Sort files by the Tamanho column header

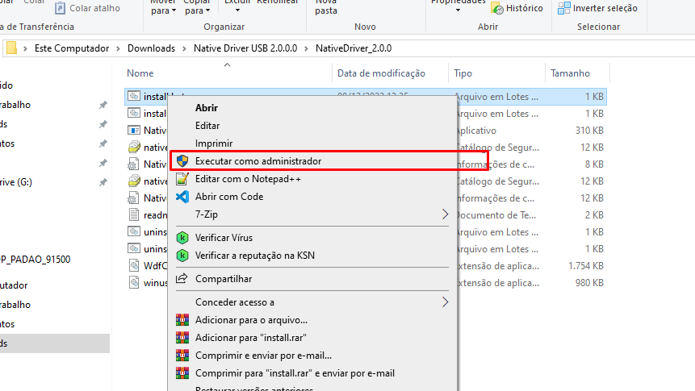(x=570, y=73)
